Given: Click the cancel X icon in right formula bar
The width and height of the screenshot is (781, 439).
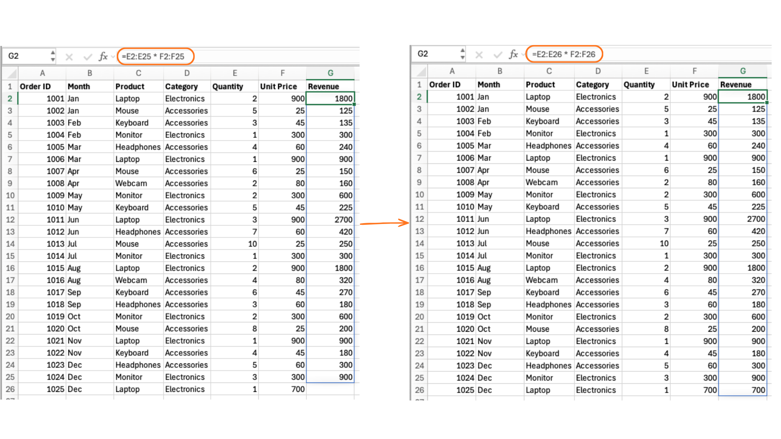Looking at the screenshot, I should point(479,54).
